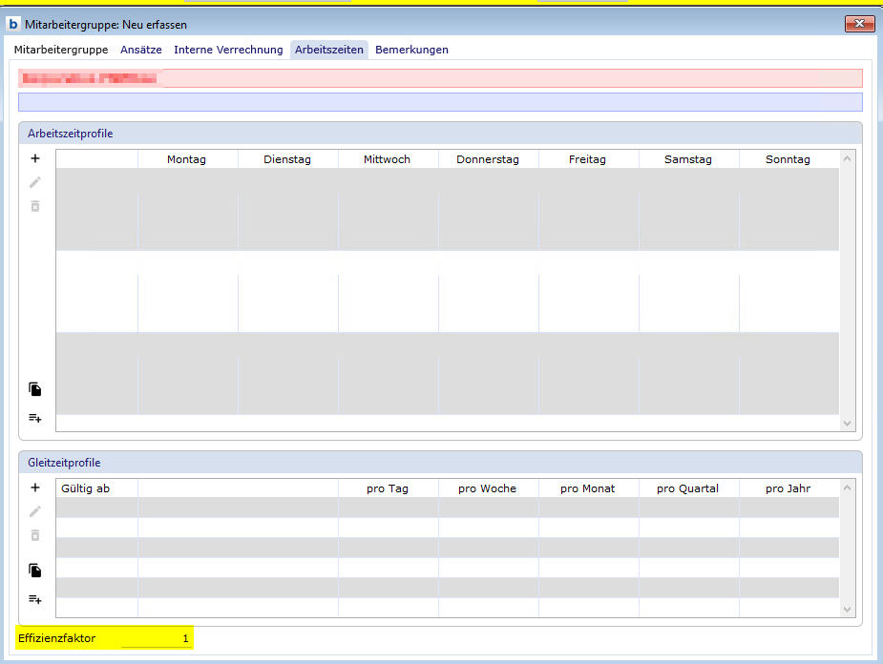Screen dimensions: 883x664
Task: Click the copy icon in Gleitzeitprofile panel
Action: (x=35, y=571)
